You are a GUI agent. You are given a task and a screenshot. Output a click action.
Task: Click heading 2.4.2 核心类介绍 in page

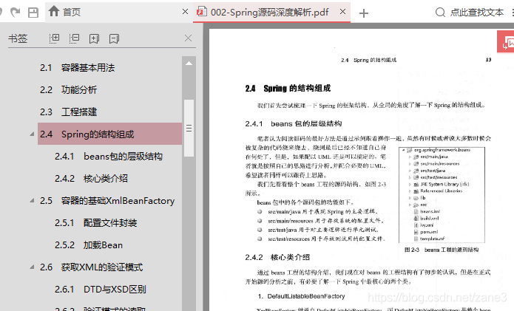277,257
